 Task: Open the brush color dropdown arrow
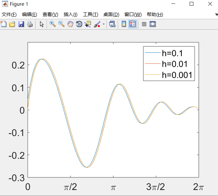click(104, 24)
